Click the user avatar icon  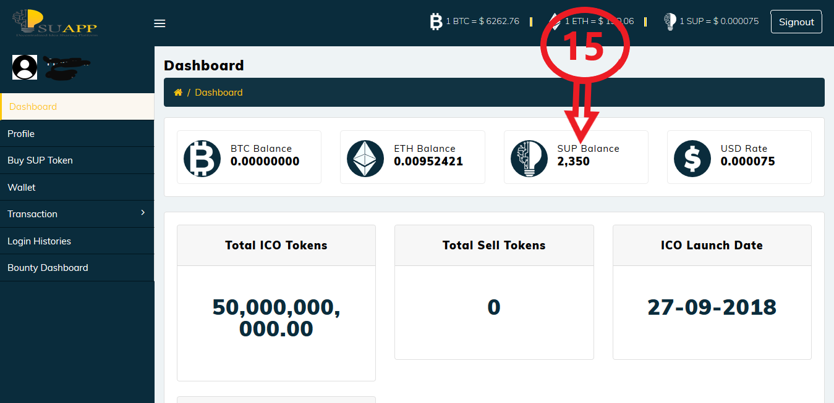tap(25, 67)
